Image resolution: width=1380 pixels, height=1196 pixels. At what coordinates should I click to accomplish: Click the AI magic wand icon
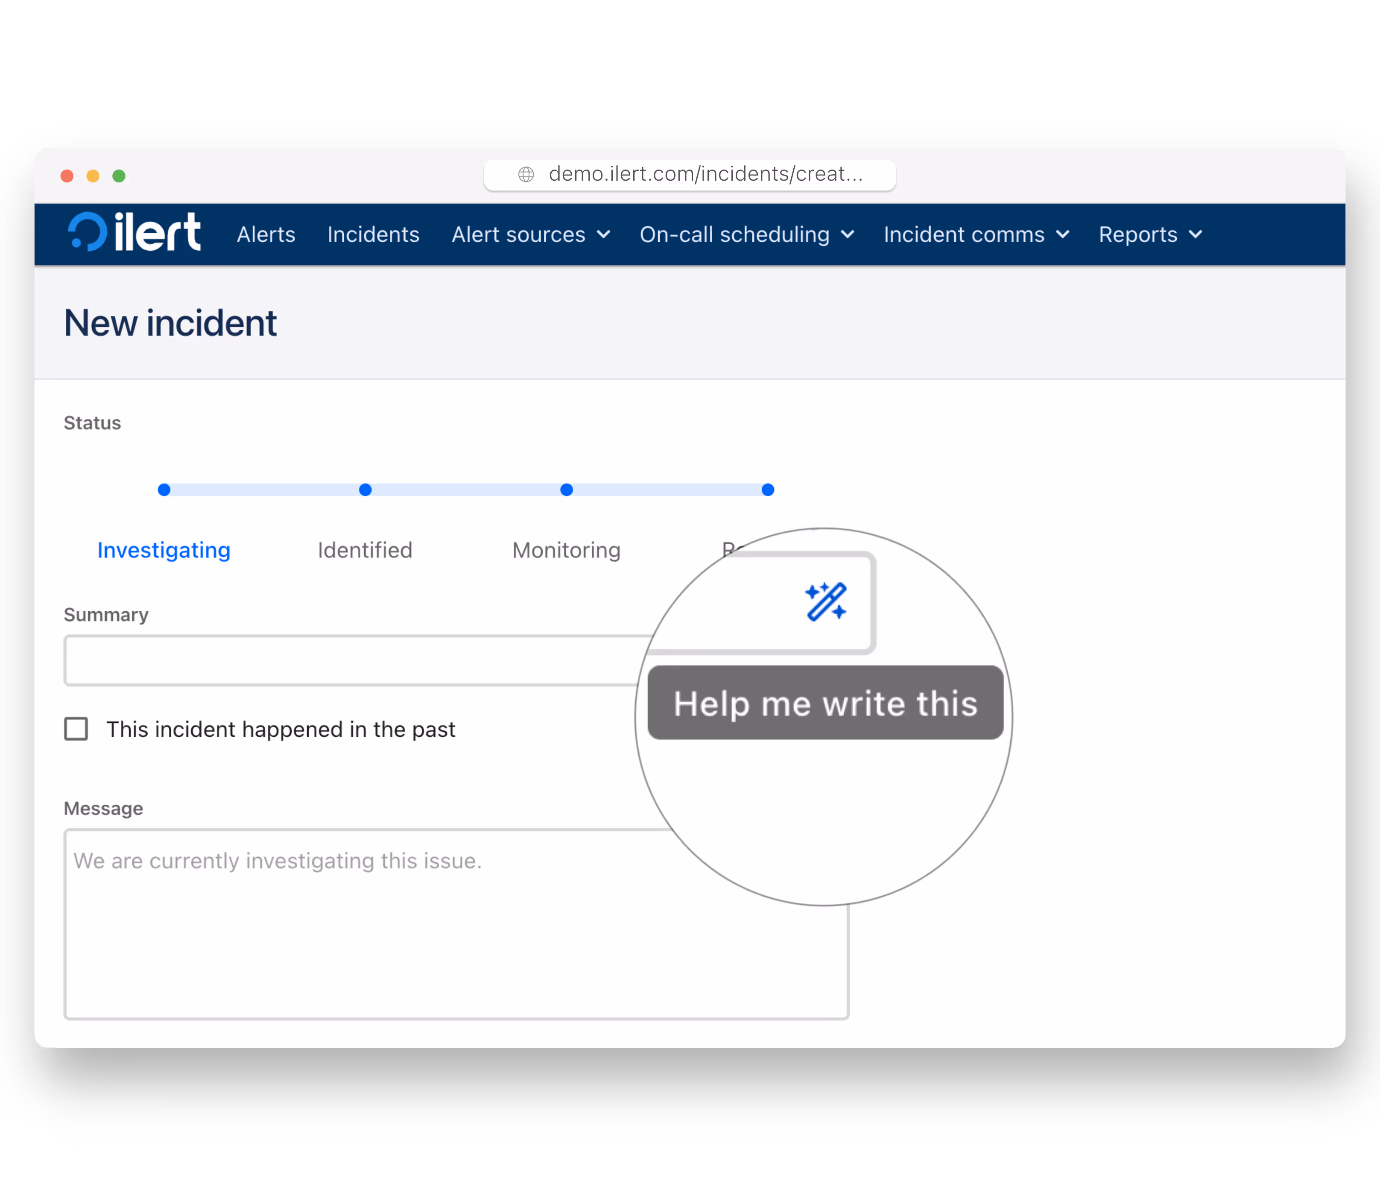point(825,601)
